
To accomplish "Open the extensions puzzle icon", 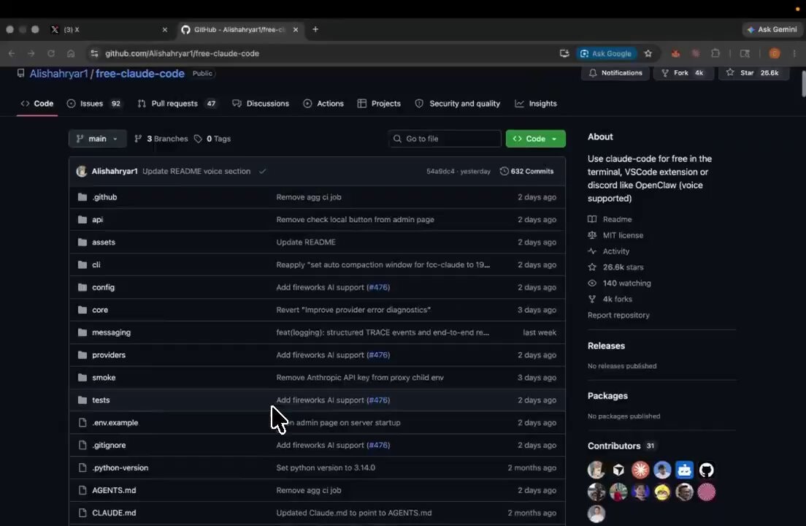I will (715, 53).
